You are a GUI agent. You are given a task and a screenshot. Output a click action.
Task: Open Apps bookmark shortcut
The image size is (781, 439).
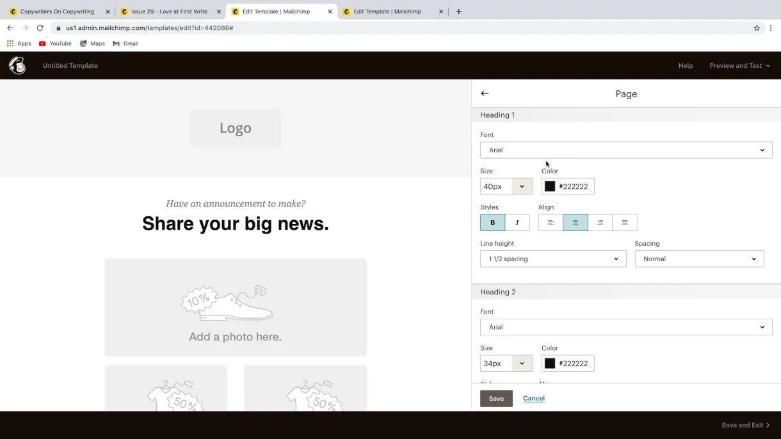(19, 44)
